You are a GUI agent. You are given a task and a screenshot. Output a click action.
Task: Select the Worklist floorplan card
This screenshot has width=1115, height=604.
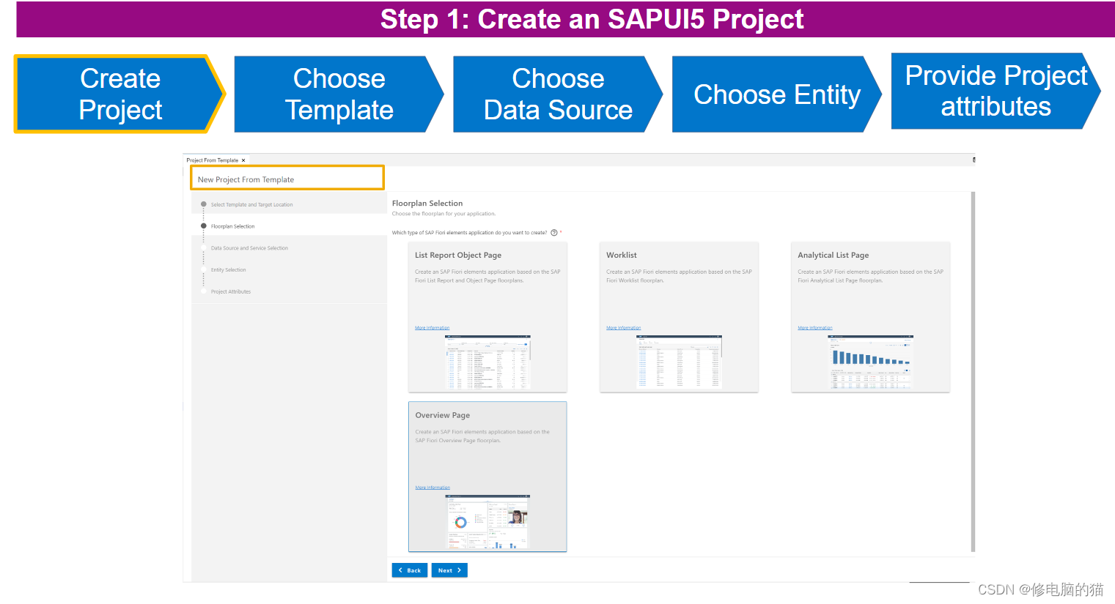679,317
